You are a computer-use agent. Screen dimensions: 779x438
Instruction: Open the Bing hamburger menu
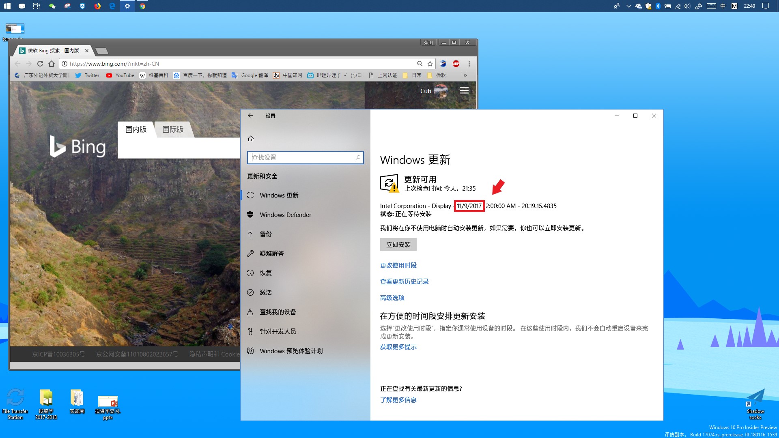point(464,90)
